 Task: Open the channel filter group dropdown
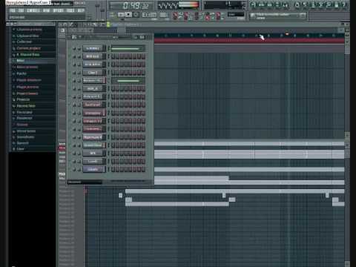(x=85, y=182)
